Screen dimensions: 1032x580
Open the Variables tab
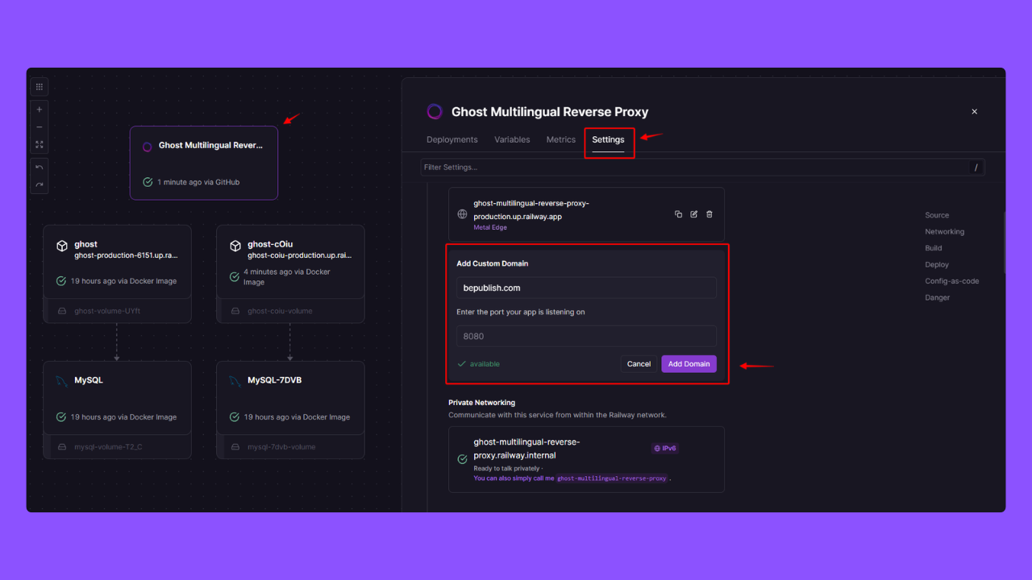click(512, 139)
